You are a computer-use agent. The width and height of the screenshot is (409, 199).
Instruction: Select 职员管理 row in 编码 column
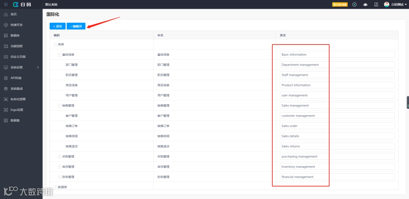point(72,75)
